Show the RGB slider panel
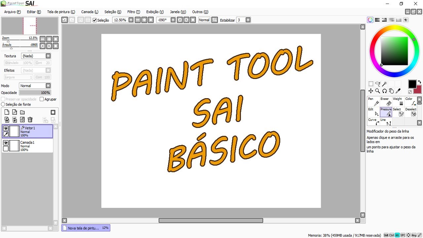The width and height of the screenshot is (423, 238). point(377,20)
